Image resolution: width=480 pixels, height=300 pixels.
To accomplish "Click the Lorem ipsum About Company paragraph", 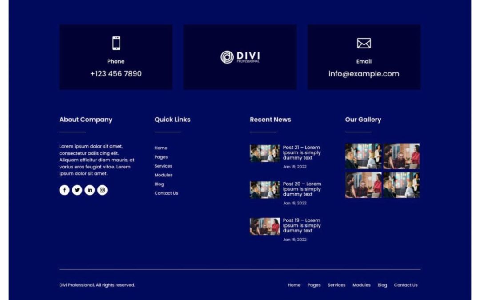I will [x=97, y=160].
